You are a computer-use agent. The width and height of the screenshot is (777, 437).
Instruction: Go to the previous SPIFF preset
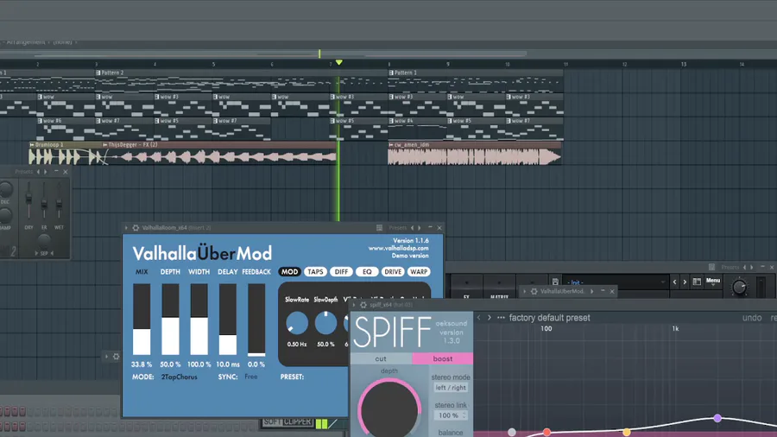click(x=478, y=318)
